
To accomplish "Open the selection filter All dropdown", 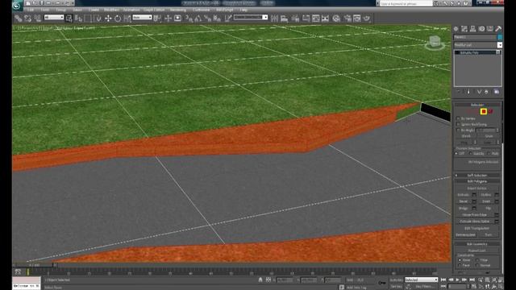I will (x=54, y=18).
